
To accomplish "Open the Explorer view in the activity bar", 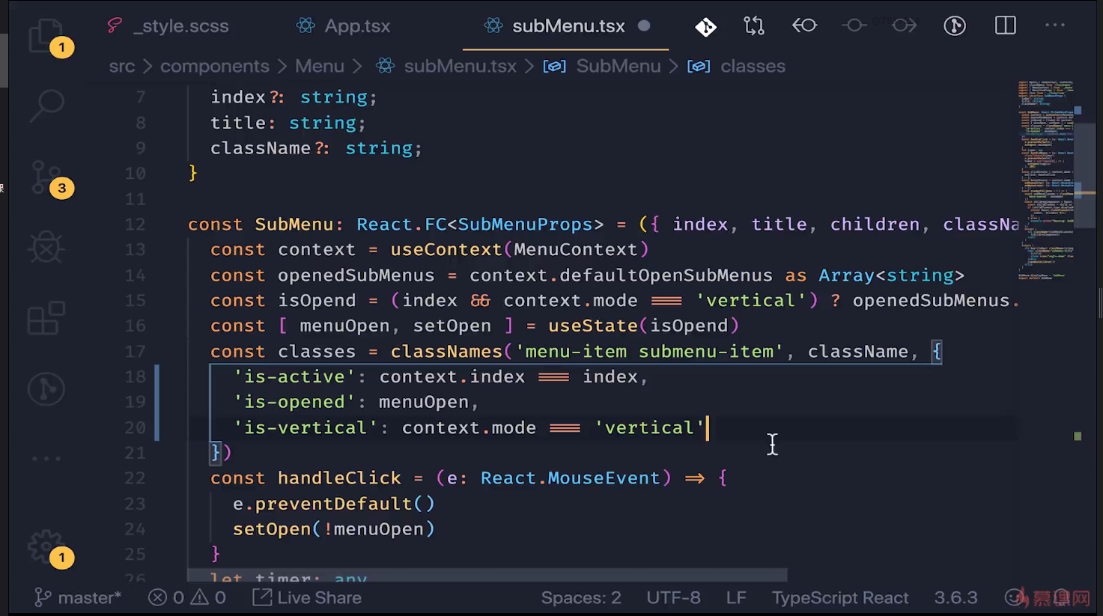I will 46,34.
